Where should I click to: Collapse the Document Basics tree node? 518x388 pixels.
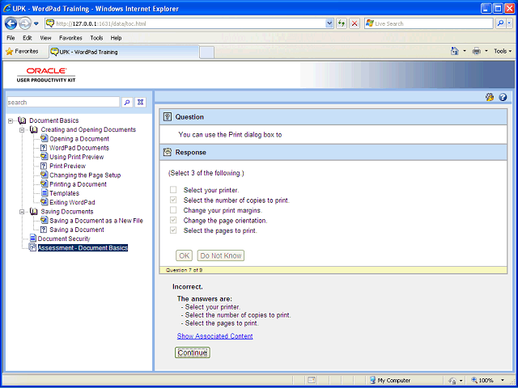tap(11, 120)
